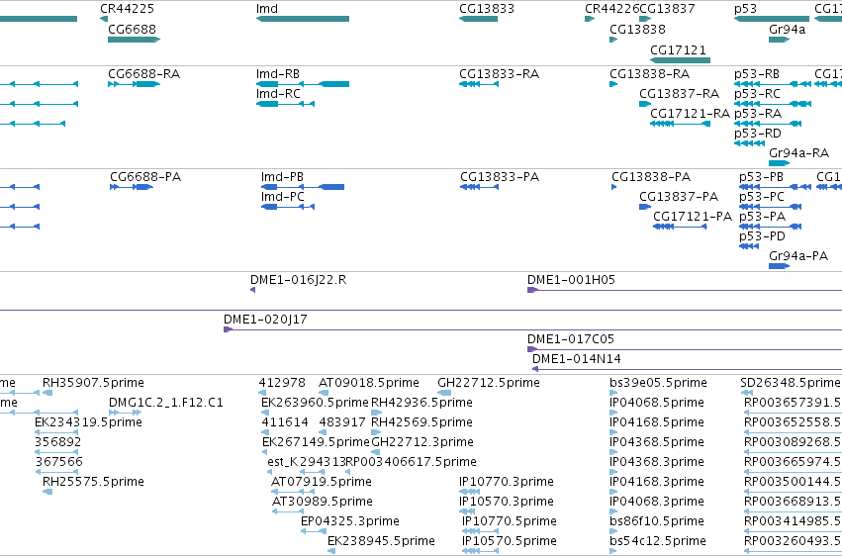Select the 367566 EST label
This screenshot has height=556, width=842.
tap(59, 463)
